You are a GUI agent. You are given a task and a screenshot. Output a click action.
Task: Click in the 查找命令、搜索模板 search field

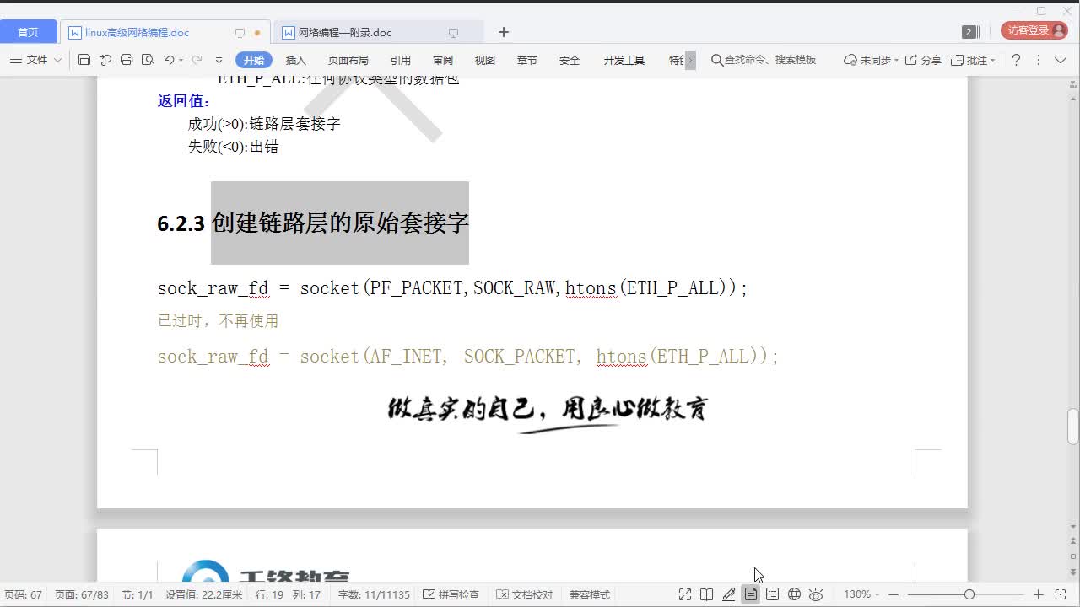pyautogui.click(x=770, y=60)
